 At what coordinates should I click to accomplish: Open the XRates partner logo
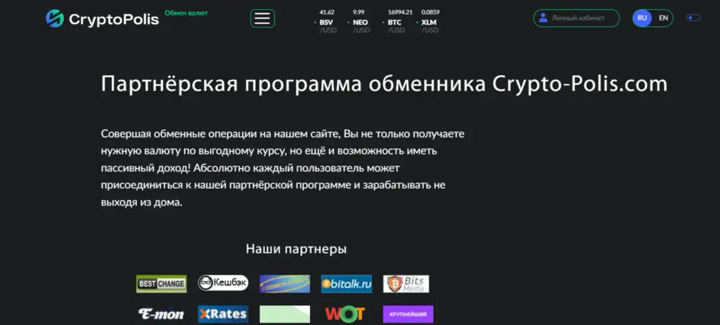(x=223, y=314)
